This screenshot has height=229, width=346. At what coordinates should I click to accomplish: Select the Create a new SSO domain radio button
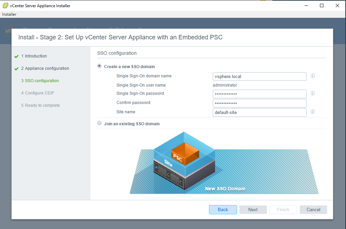(x=100, y=66)
